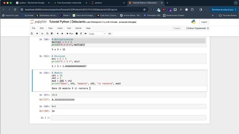Open the Insert menu

(x=60, y=28)
